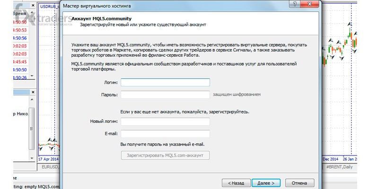Click the lower left panel up arrow

(32, 100)
